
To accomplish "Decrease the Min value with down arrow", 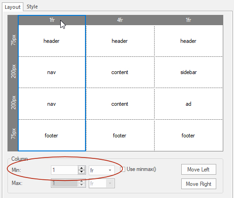I will 81,172.
